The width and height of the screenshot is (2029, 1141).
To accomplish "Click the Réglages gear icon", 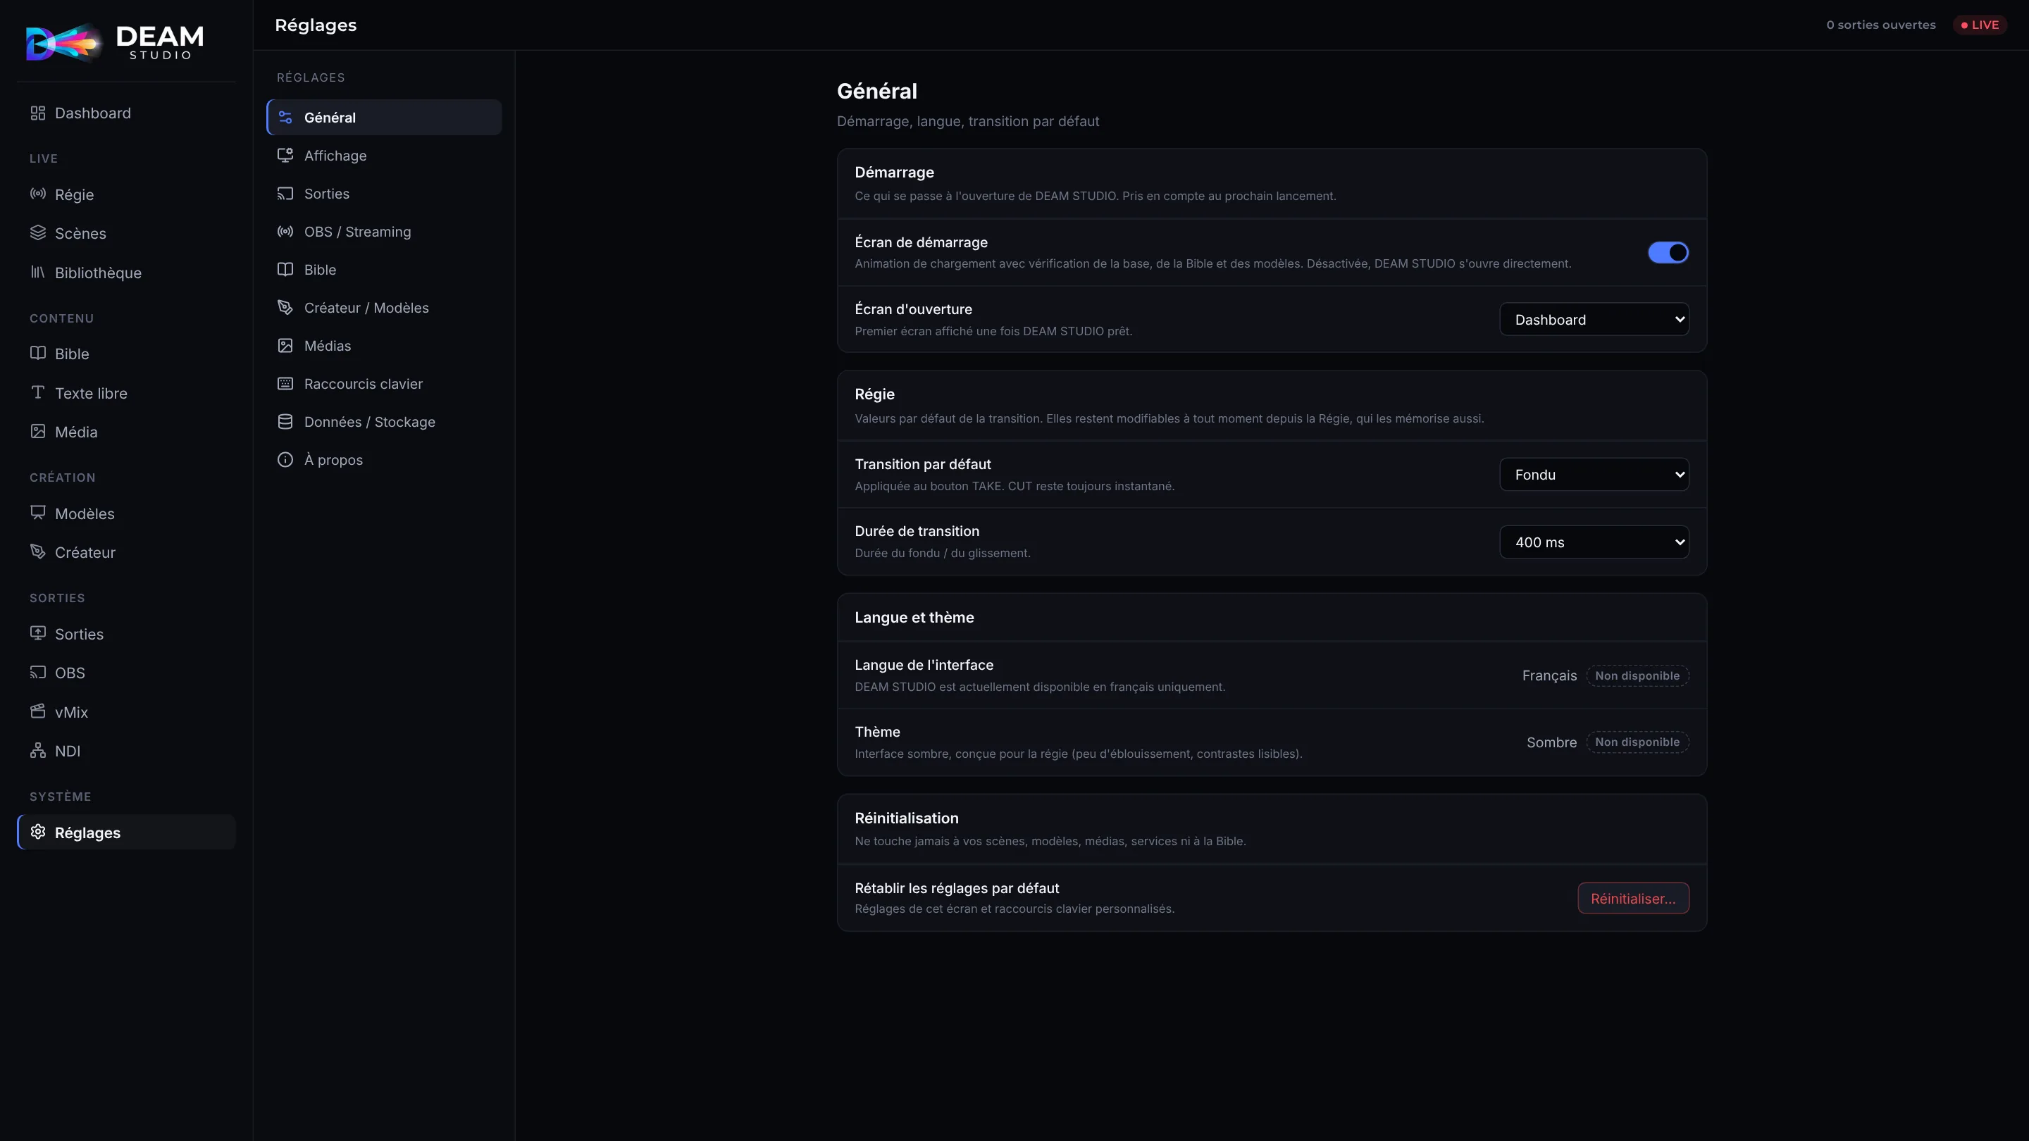I will click(x=38, y=832).
